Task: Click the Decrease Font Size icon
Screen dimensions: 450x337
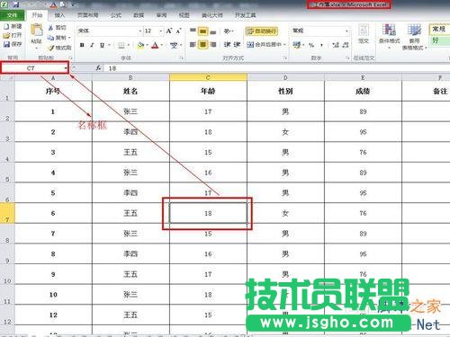Action: pyautogui.click(x=179, y=31)
